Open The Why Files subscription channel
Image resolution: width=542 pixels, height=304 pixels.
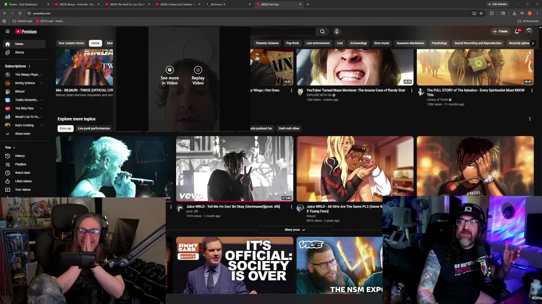[x=25, y=109]
